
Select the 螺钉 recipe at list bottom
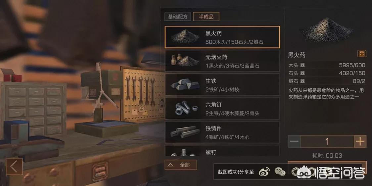(222, 151)
